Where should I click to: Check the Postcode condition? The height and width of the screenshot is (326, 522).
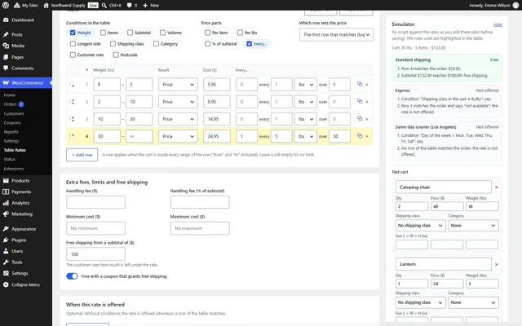(116, 55)
